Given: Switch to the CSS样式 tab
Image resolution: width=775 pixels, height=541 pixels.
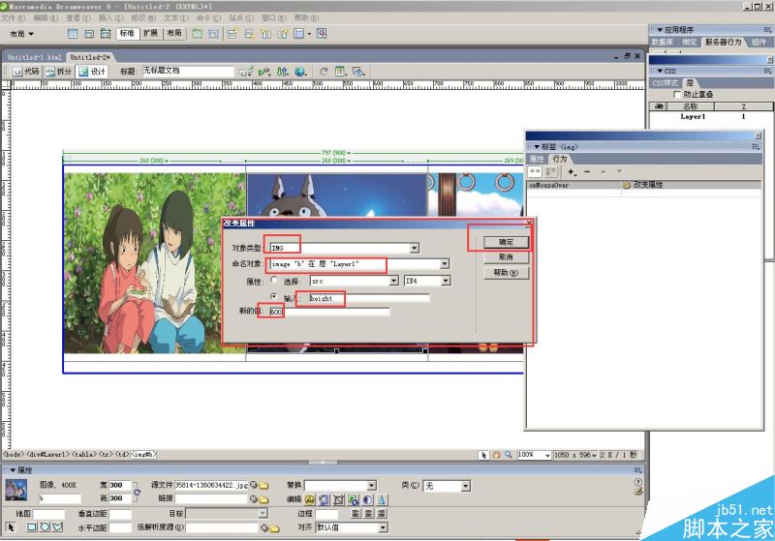Looking at the screenshot, I should [x=666, y=83].
